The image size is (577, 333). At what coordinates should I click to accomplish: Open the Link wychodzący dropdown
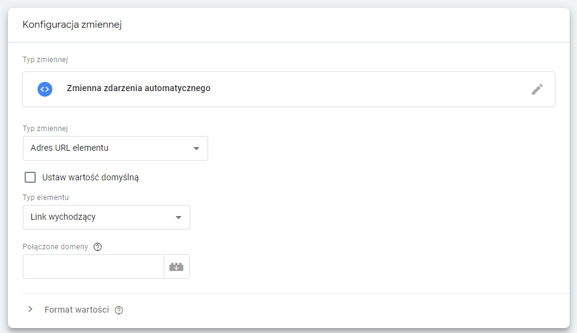(107, 217)
